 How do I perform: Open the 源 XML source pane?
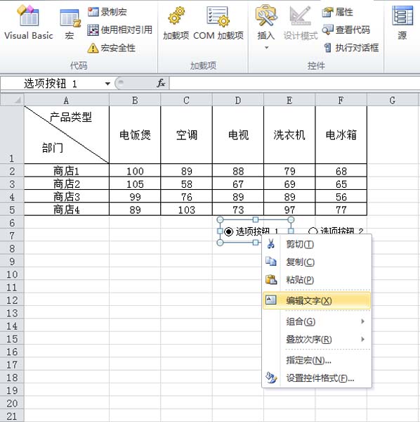(x=402, y=23)
